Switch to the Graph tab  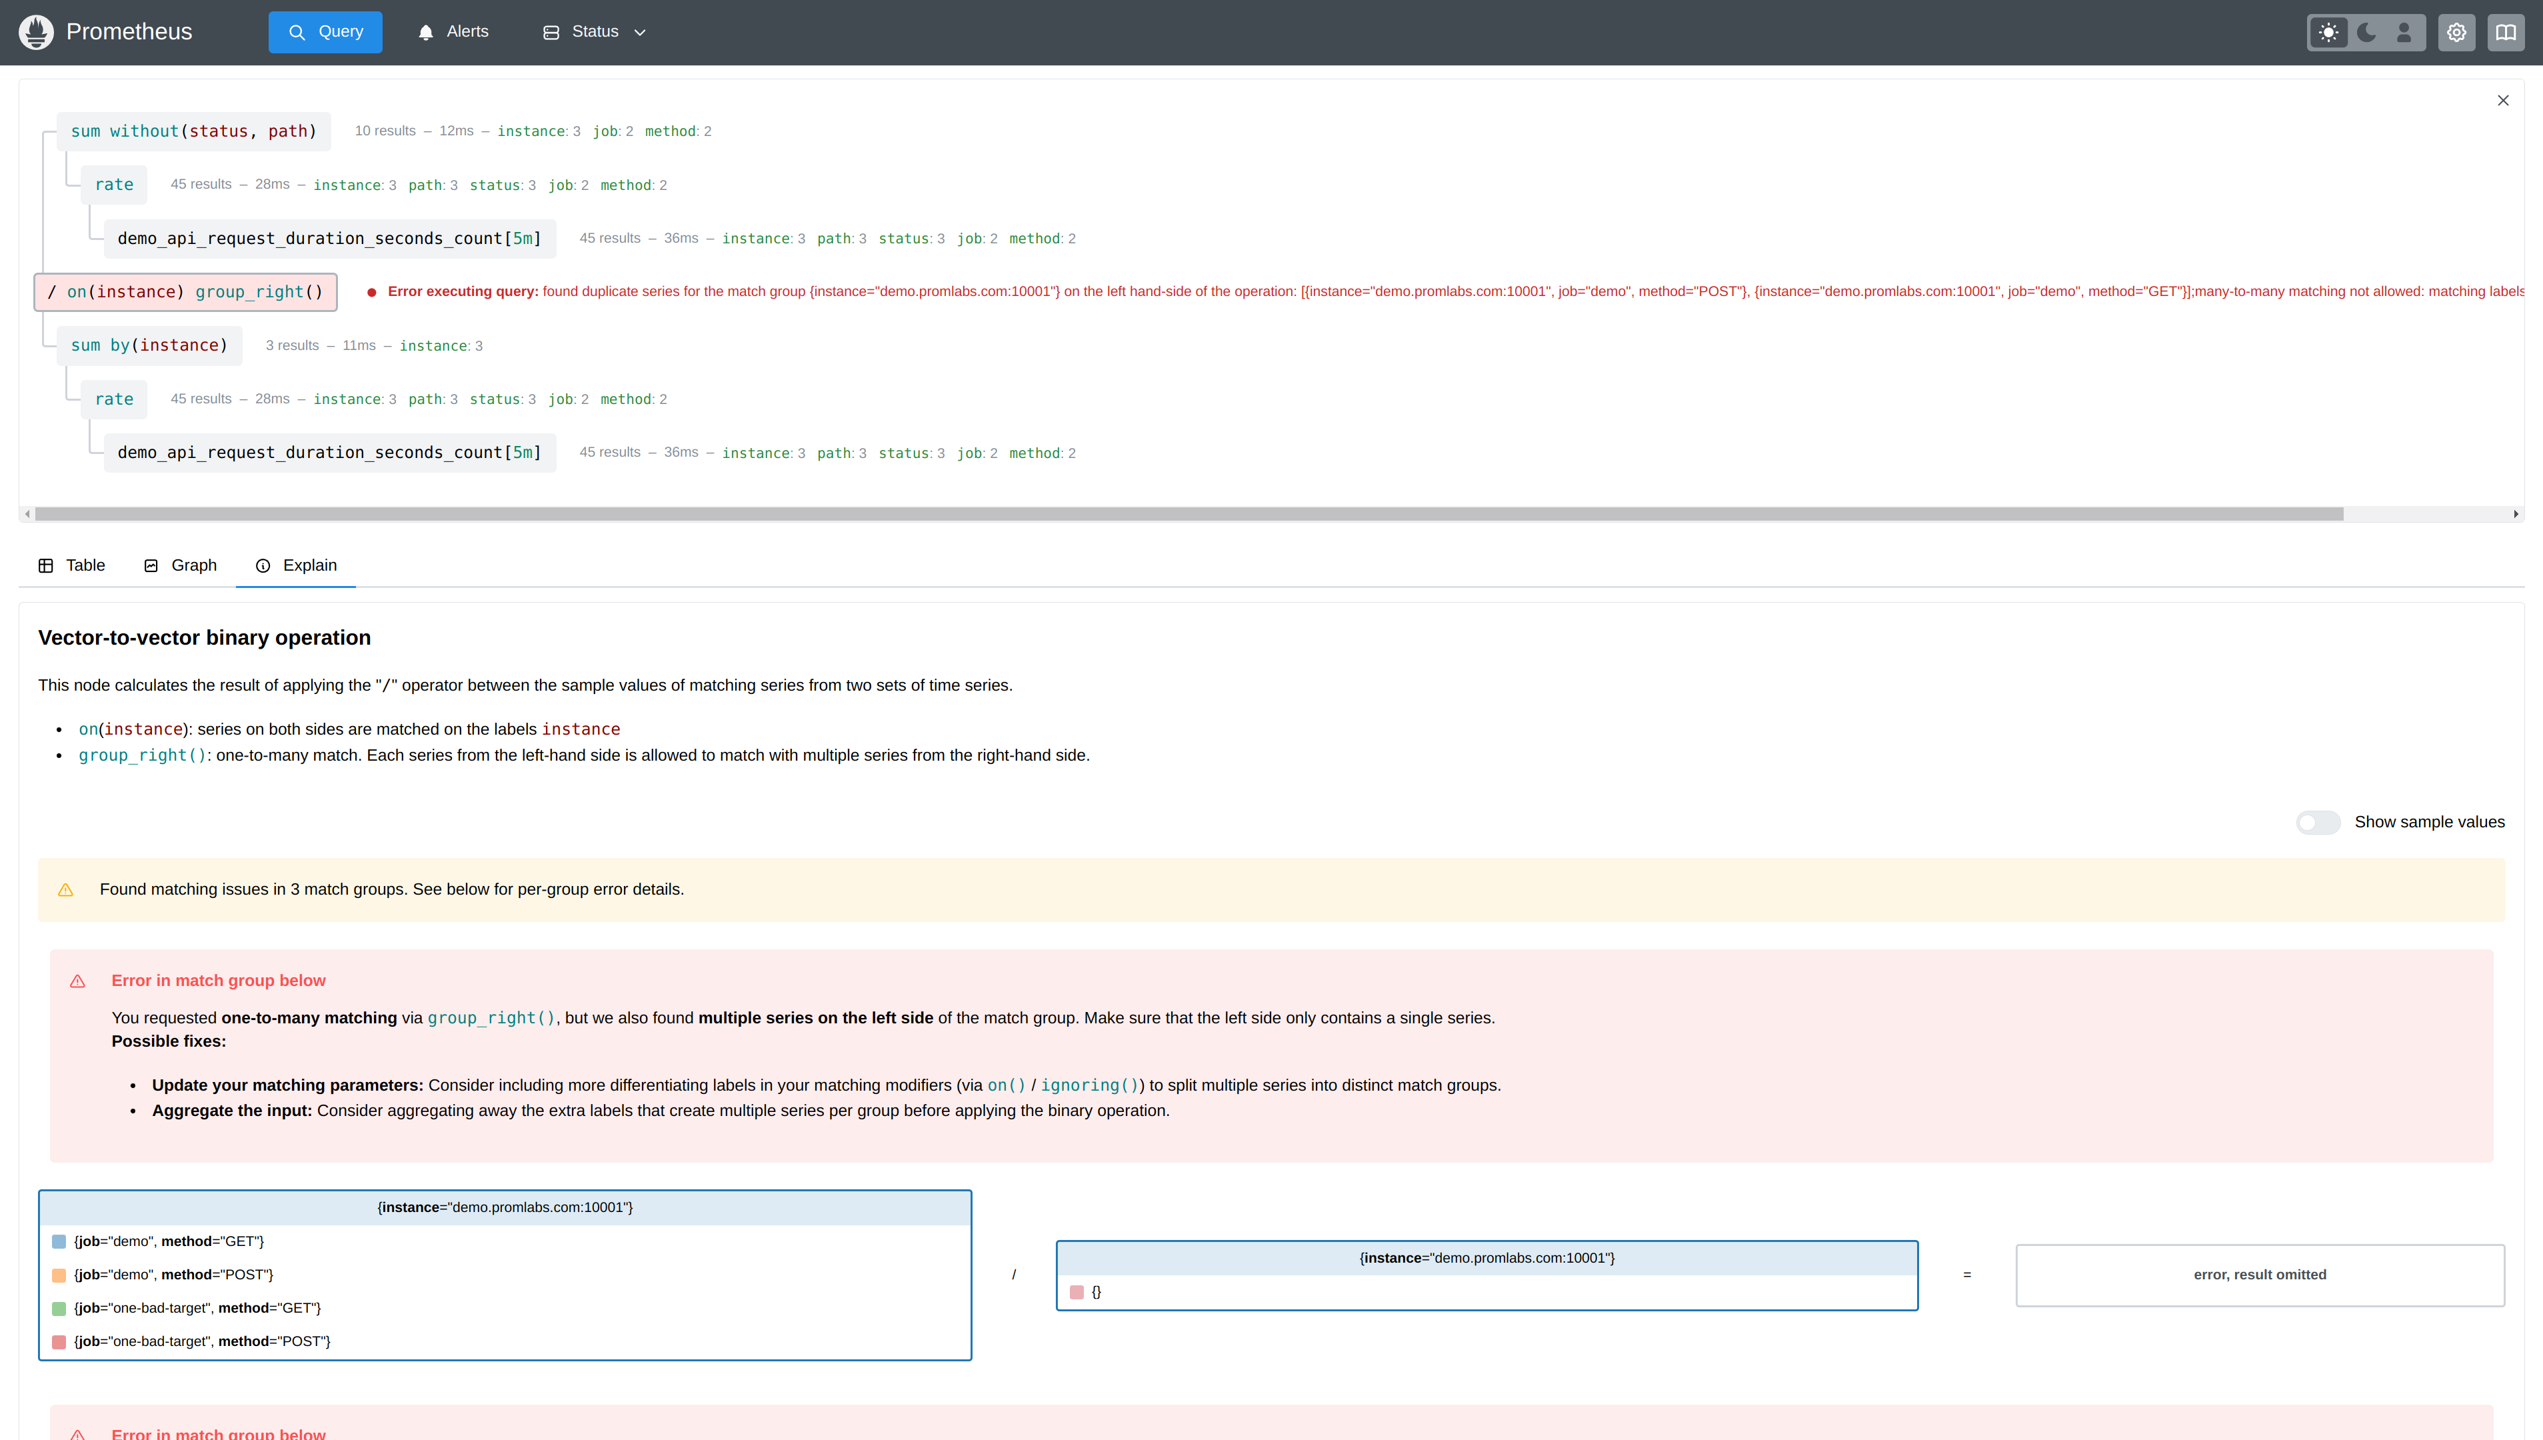tap(179, 565)
